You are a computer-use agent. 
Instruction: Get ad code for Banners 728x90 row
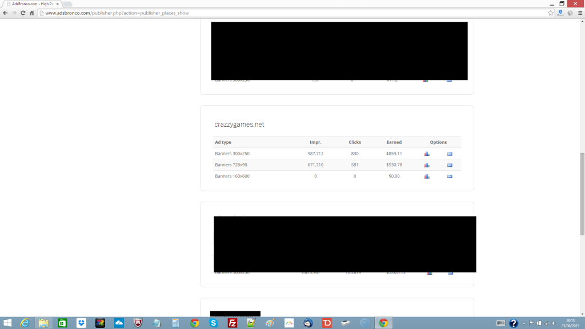pos(450,165)
